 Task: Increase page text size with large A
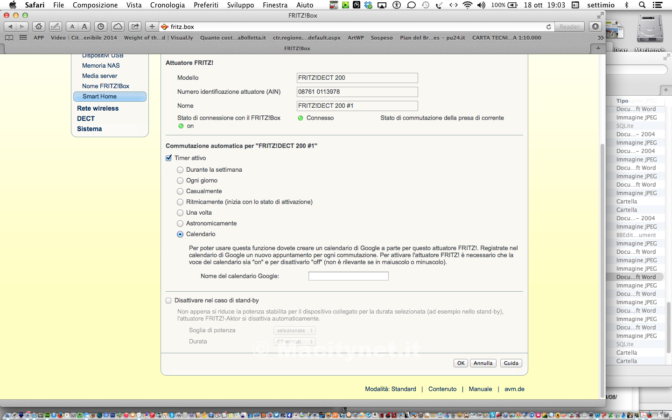pyautogui.click(x=84, y=27)
